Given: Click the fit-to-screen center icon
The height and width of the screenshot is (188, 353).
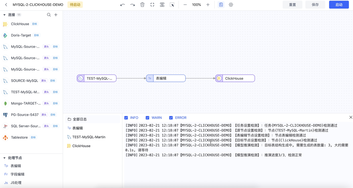Looking at the screenshot, I should 152,5.
